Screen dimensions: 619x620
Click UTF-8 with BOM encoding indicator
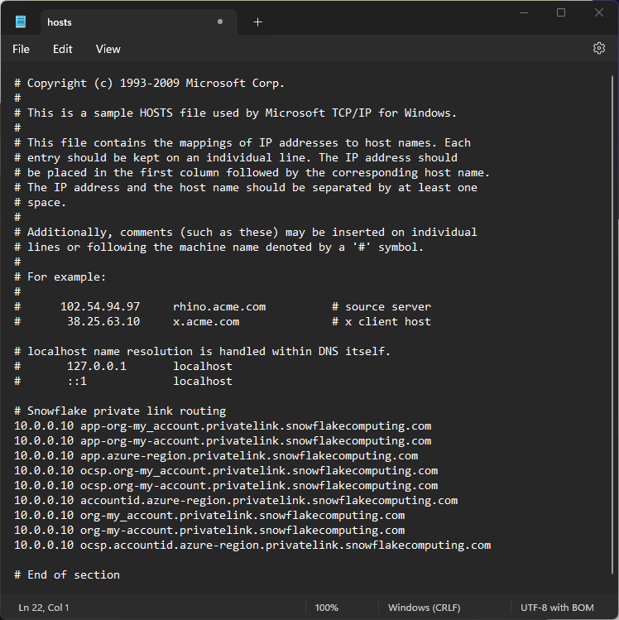(557, 608)
